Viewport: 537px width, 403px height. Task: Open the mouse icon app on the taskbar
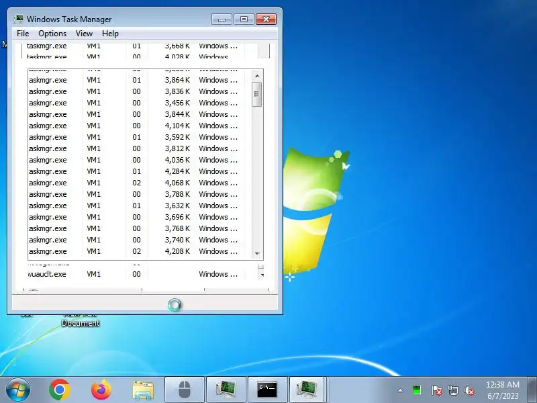coord(185,390)
